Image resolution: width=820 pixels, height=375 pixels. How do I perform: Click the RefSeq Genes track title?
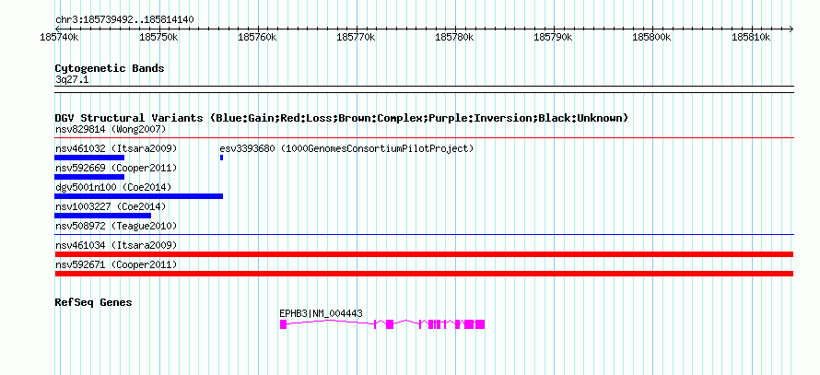click(x=94, y=302)
